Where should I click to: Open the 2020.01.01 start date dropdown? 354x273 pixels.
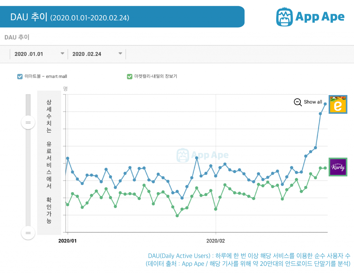[38, 54]
